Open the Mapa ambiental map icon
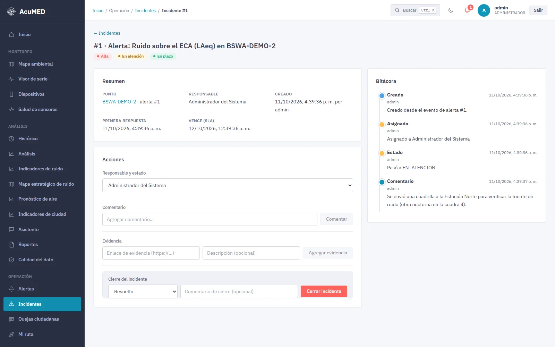Screen dimensions: 555x347 (x=11, y=64)
